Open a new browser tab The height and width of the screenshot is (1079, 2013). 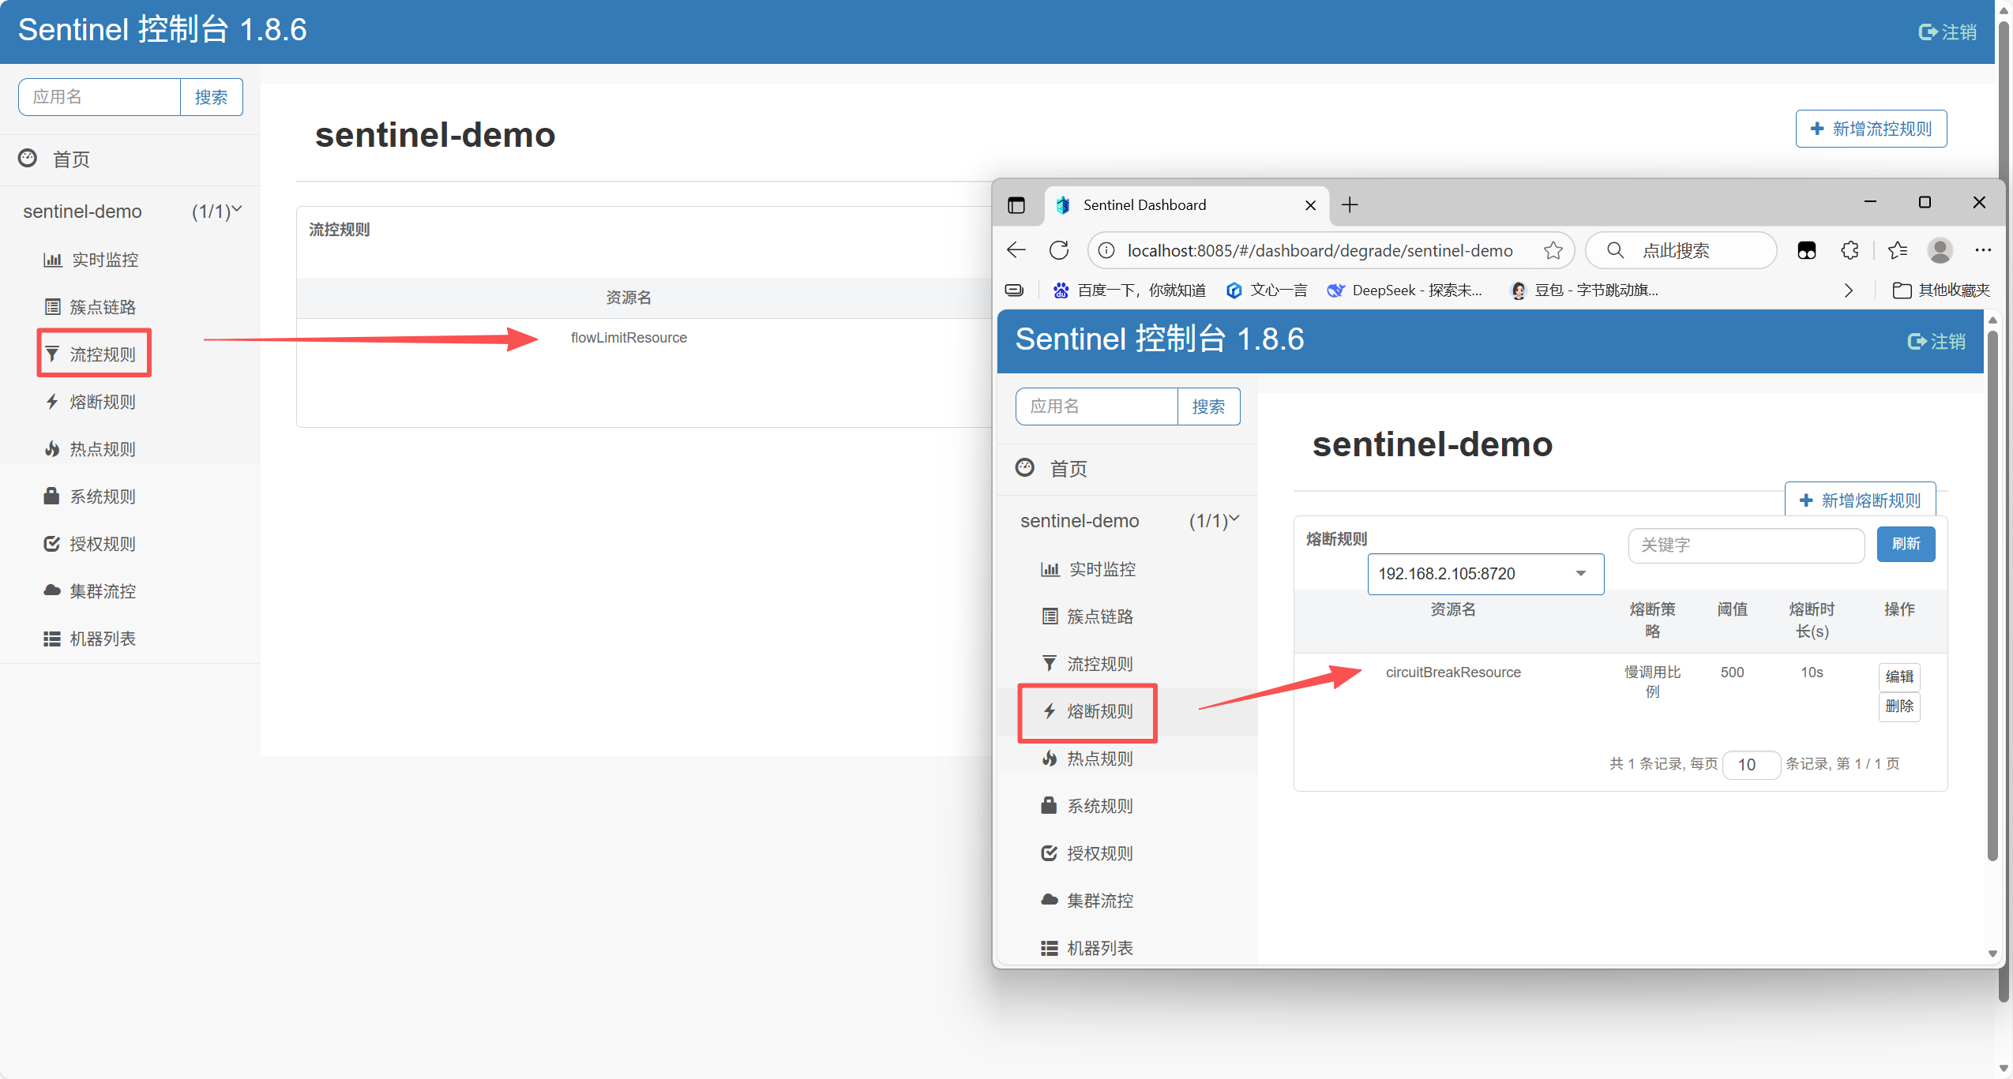click(1350, 205)
